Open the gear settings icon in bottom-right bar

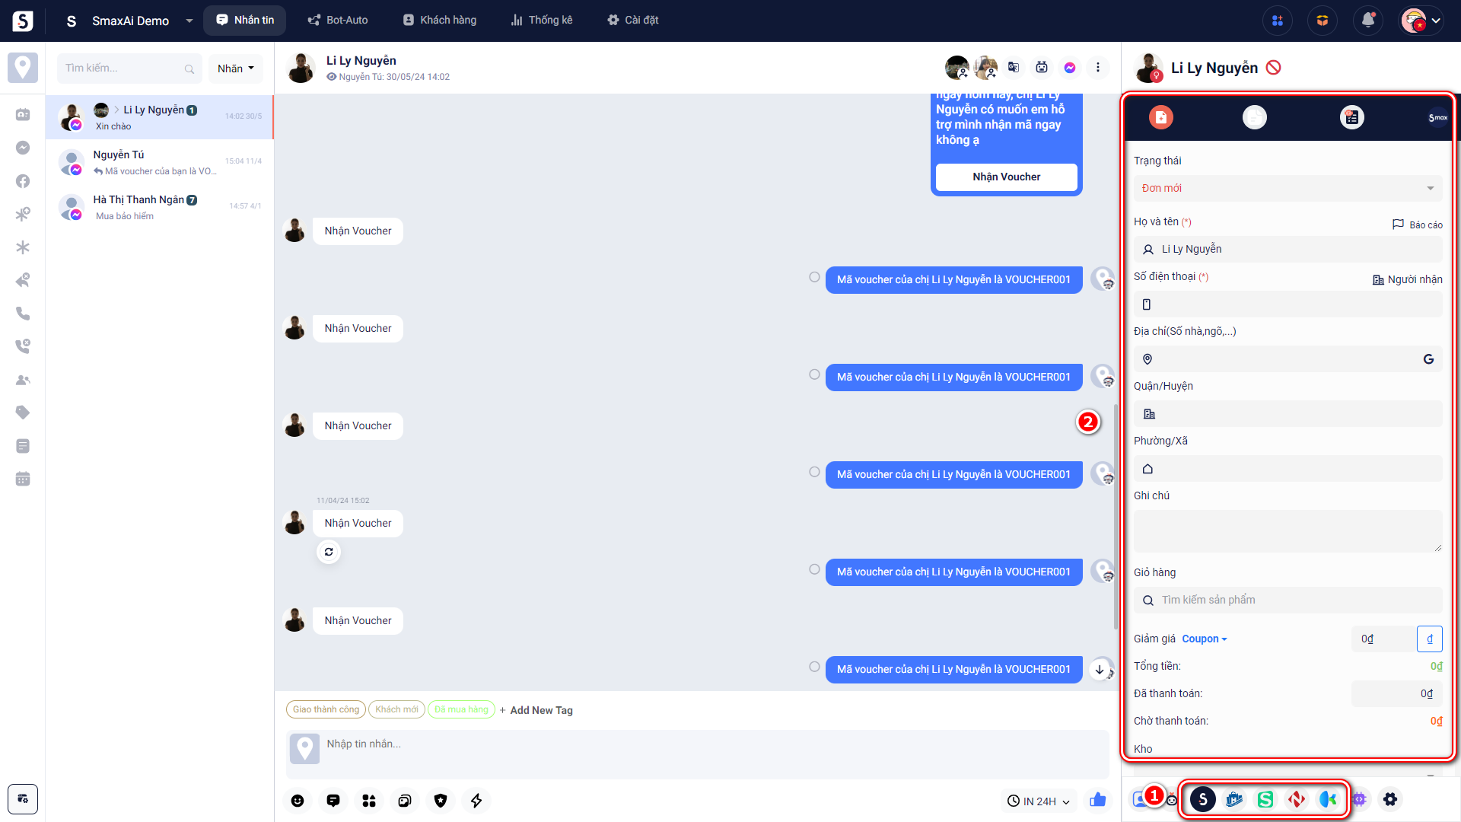(1390, 799)
